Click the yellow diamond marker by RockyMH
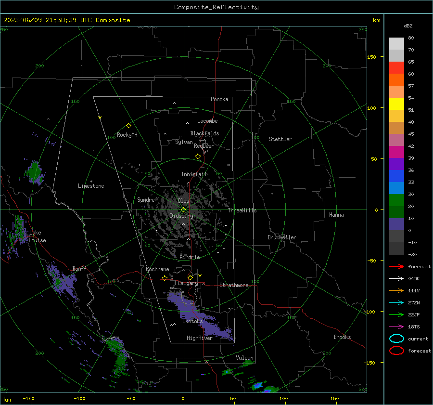The width and height of the screenshot is (433, 405). 128,126
